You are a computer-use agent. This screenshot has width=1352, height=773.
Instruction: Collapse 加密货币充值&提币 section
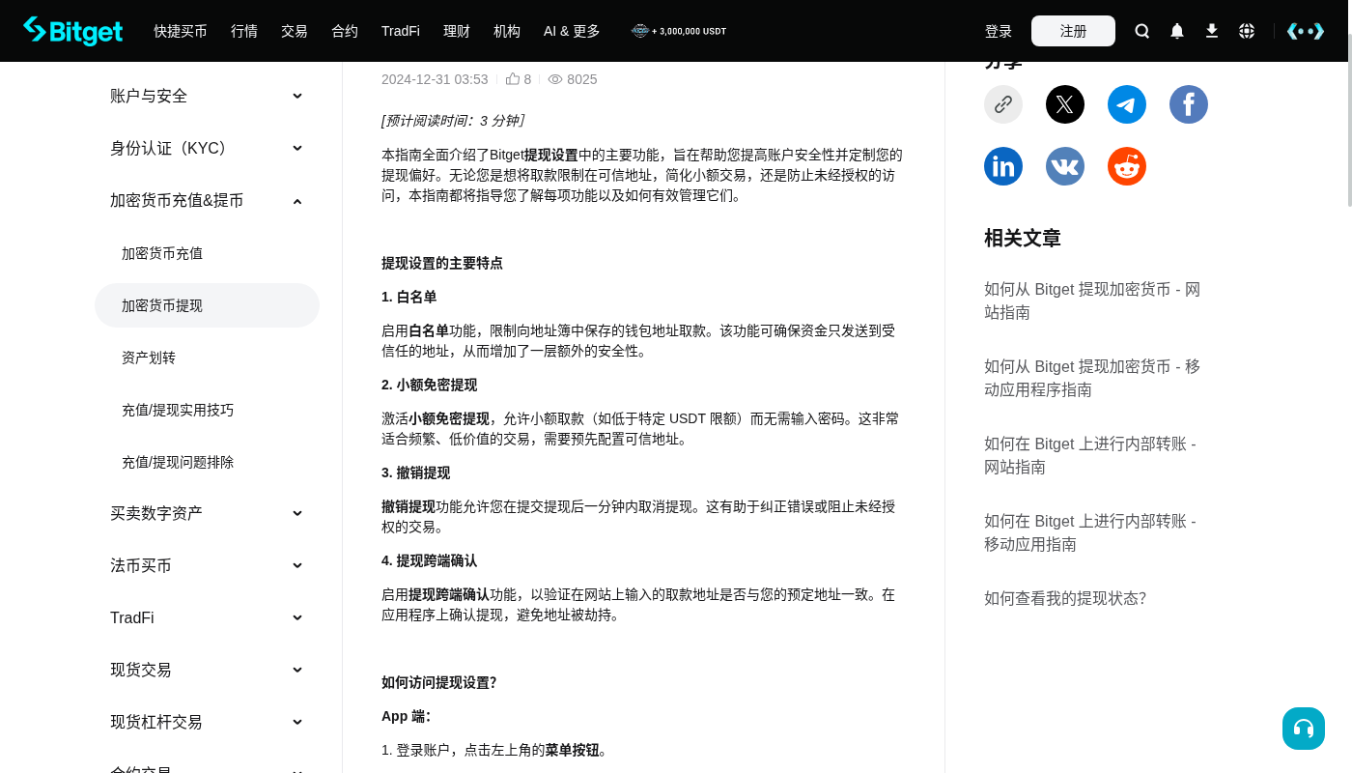pos(207,200)
